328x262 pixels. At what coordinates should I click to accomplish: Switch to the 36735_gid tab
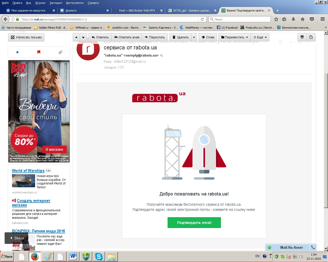(x=192, y=10)
